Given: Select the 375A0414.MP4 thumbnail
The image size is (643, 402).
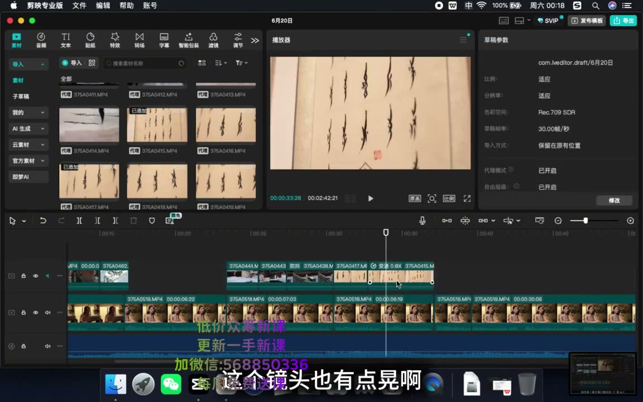Looking at the screenshot, I should (89, 125).
